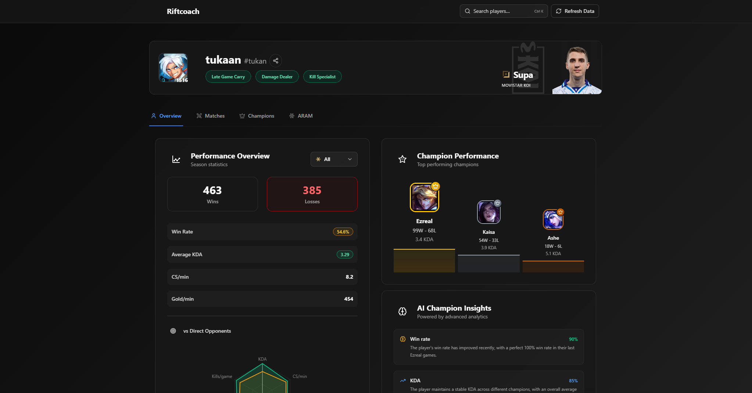Click the gold crown badge on Ezreal

(x=436, y=186)
